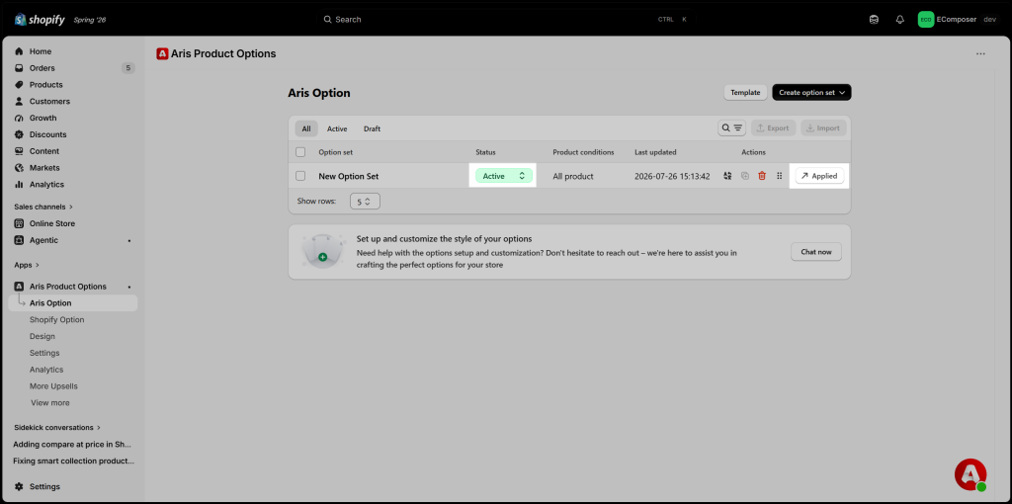The height and width of the screenshot is (504, 1012).
Task: Expand Sidekick conversations
Action: coord(57,427)
